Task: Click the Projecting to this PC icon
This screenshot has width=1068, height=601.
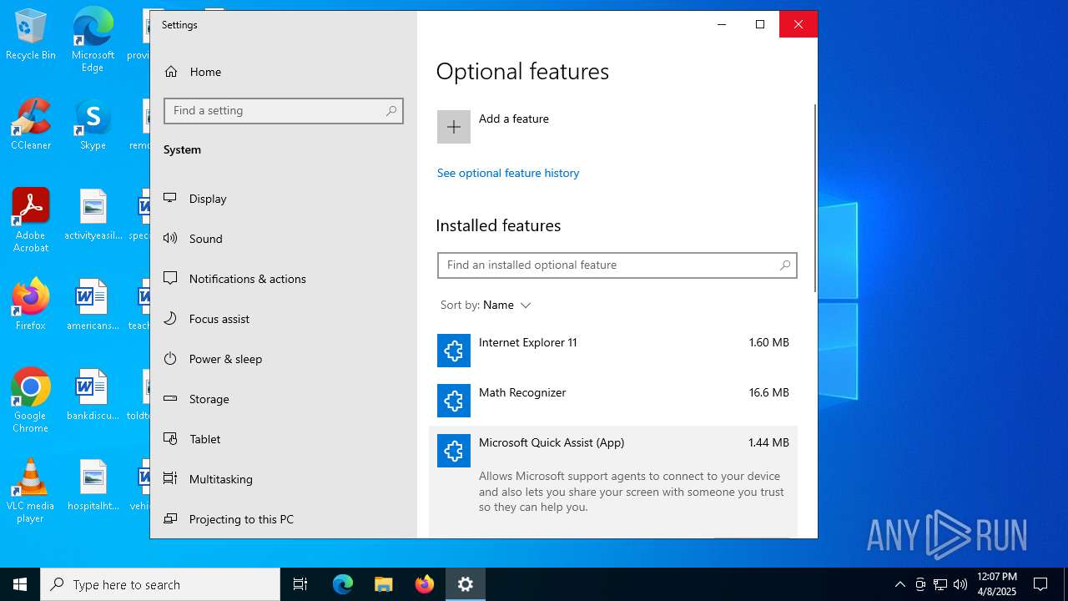Action: (170, 519)
